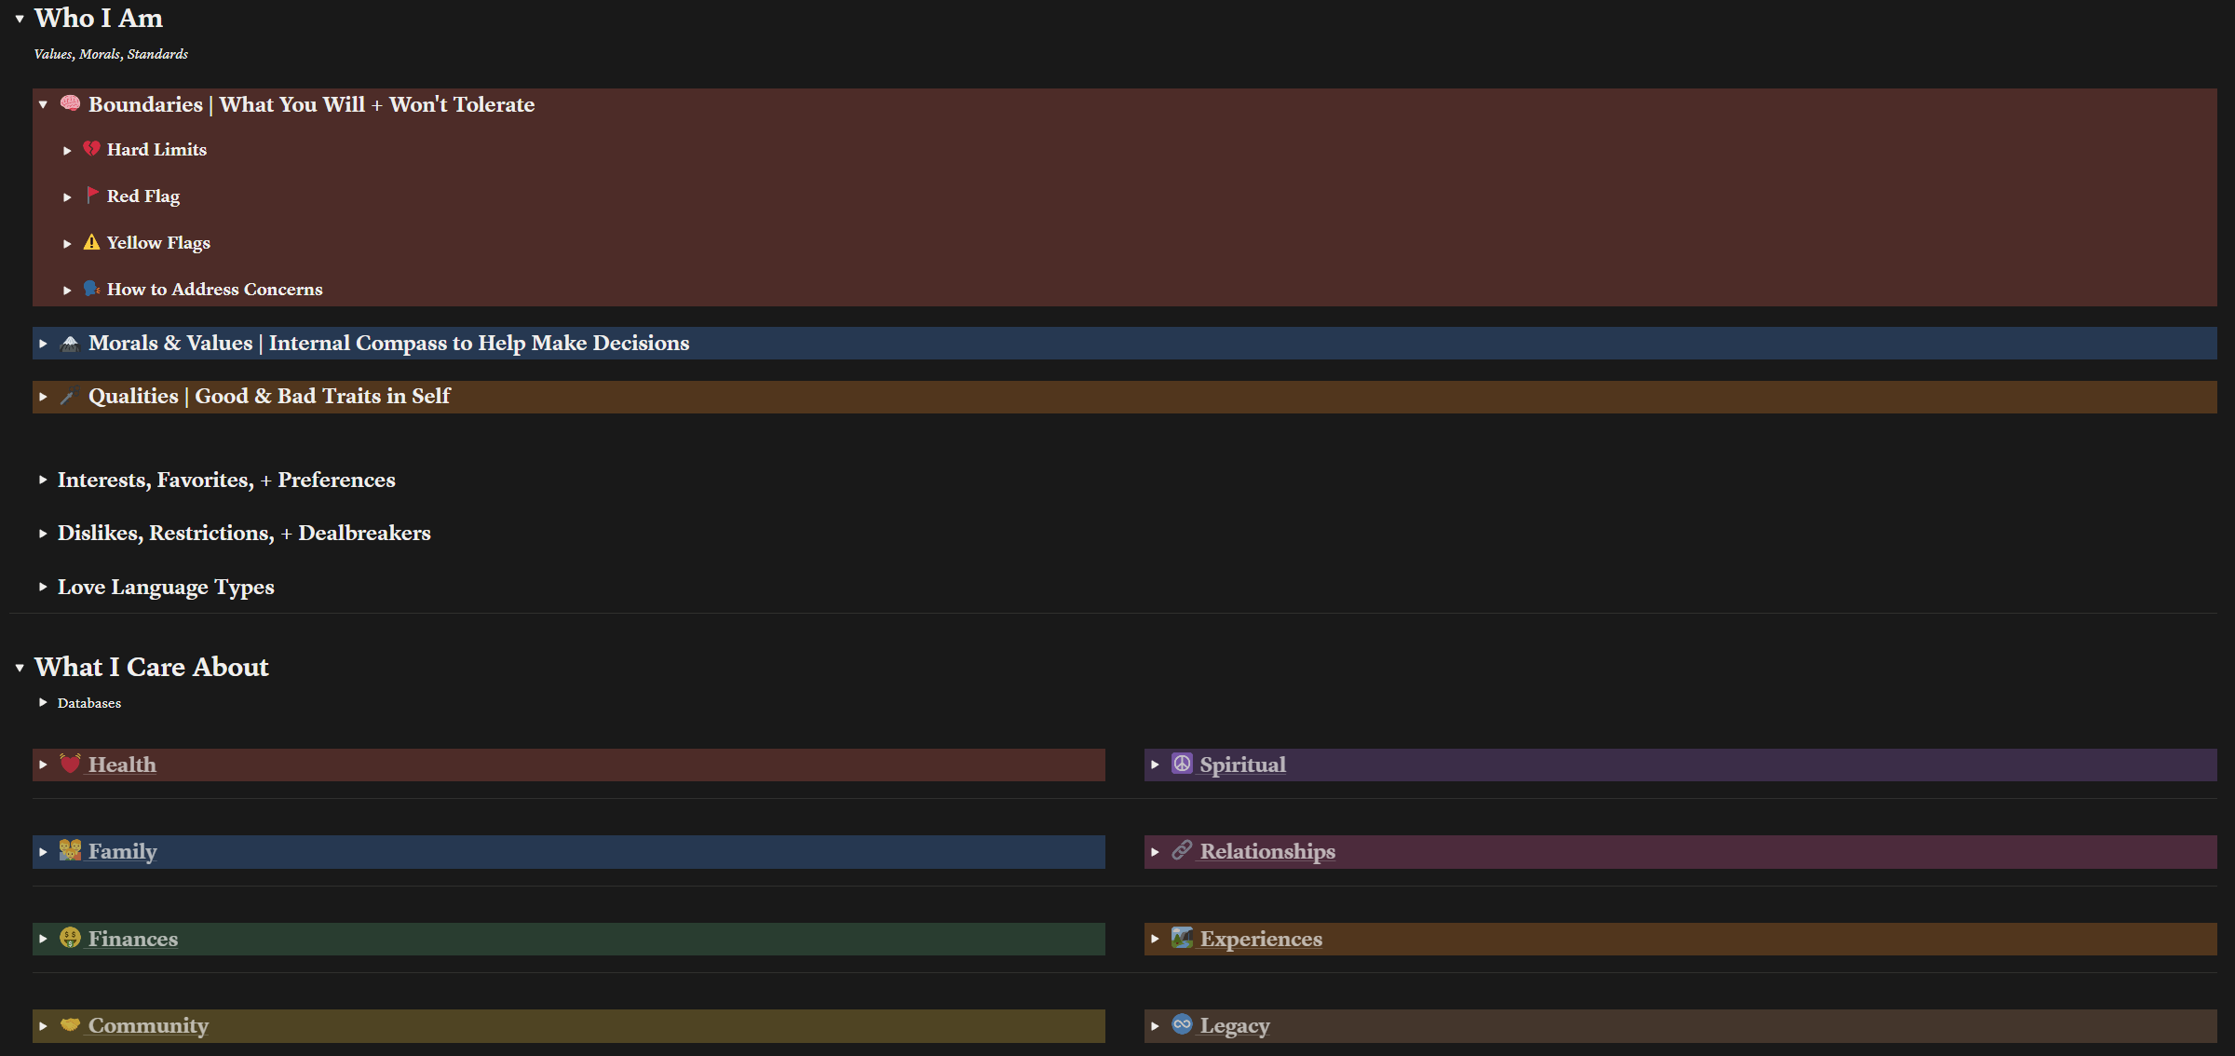The height and width of the screenshot is (1056, 2235).
Task: Expand the Morals & Values toggle arrow
Action: click(x=43, y=344)
